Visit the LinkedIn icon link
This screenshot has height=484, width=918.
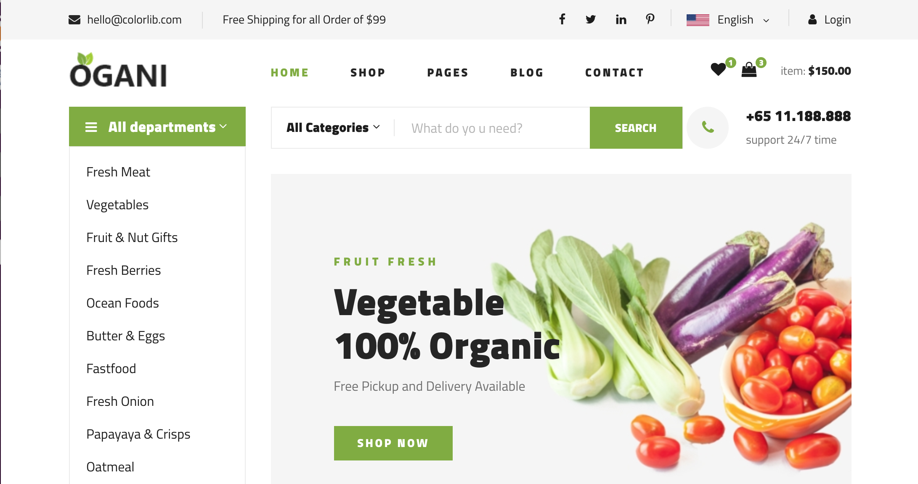621,19
